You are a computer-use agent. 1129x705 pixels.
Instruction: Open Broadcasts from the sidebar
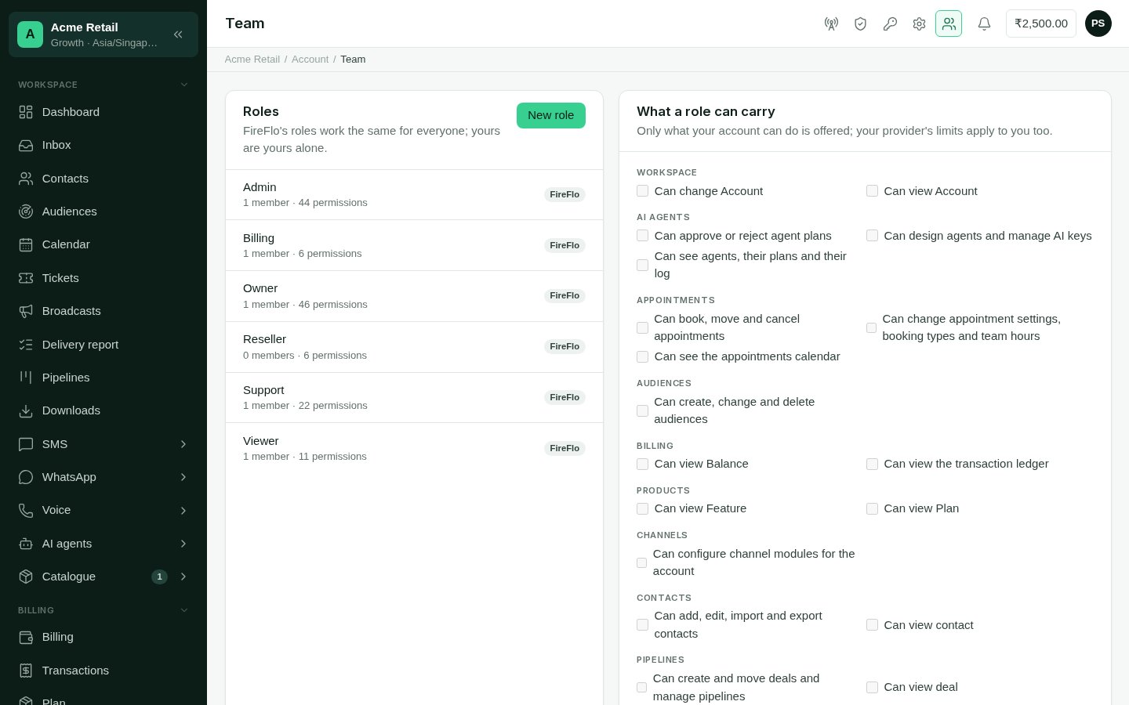(x=103, y=311)
